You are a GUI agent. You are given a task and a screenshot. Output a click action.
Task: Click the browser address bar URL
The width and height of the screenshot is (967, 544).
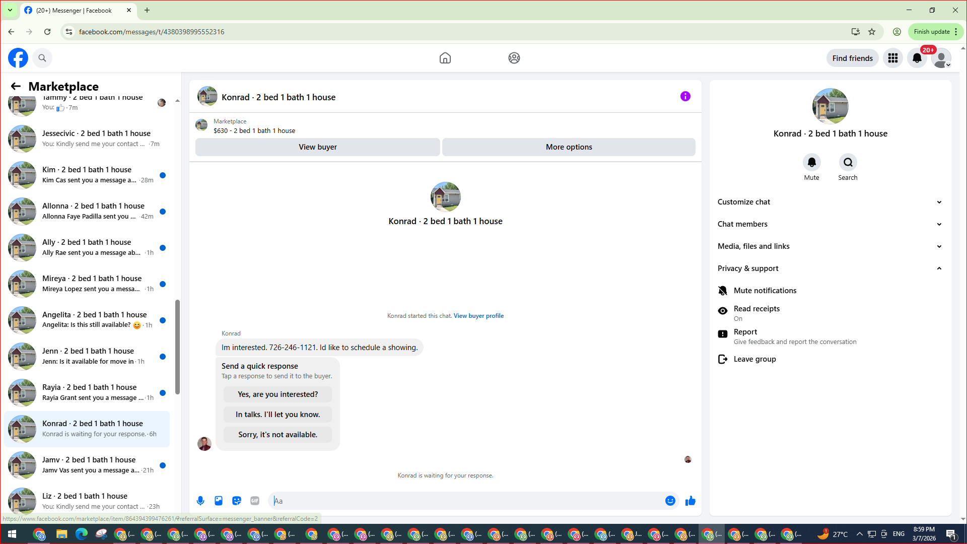(x=152, y=32)
